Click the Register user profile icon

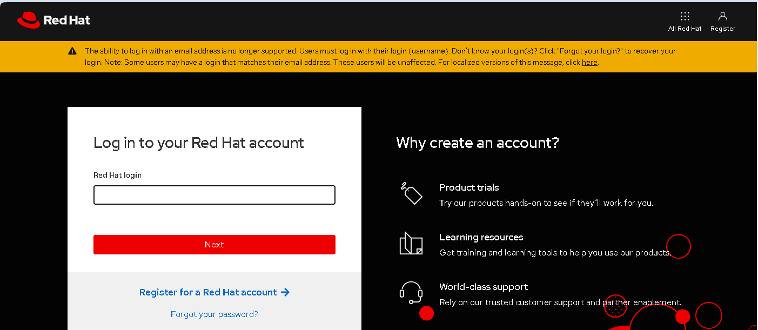(x=722, y=16)
